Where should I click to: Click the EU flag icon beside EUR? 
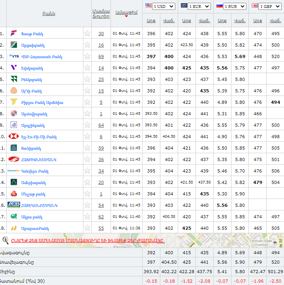coord(184,6)
